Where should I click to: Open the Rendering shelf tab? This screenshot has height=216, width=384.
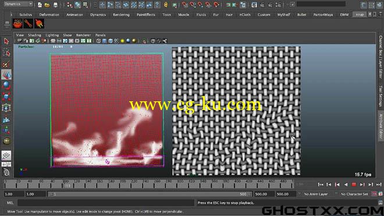(x=121, y=15)
